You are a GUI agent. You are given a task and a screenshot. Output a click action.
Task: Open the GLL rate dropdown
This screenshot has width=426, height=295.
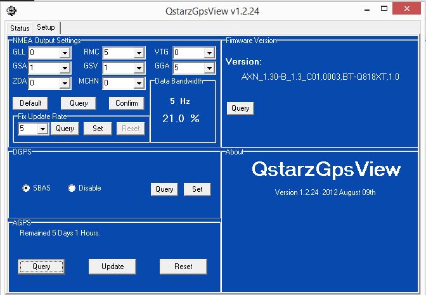pos(65,53)
